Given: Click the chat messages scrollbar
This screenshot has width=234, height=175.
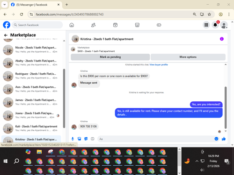Looking at the screenshot, I should tap(226, 107).
